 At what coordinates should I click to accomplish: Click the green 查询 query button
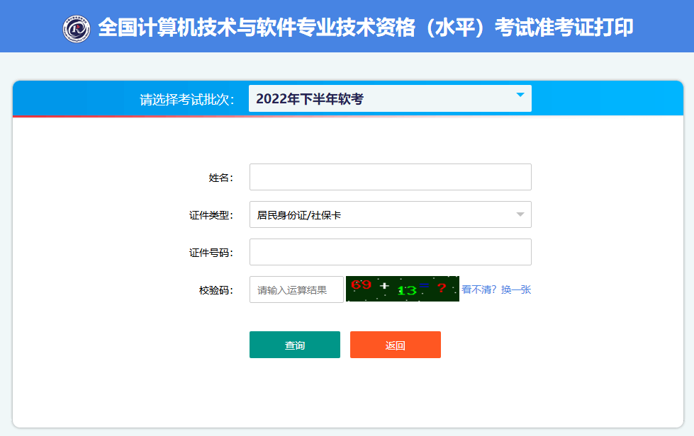[x=295, y=345]
